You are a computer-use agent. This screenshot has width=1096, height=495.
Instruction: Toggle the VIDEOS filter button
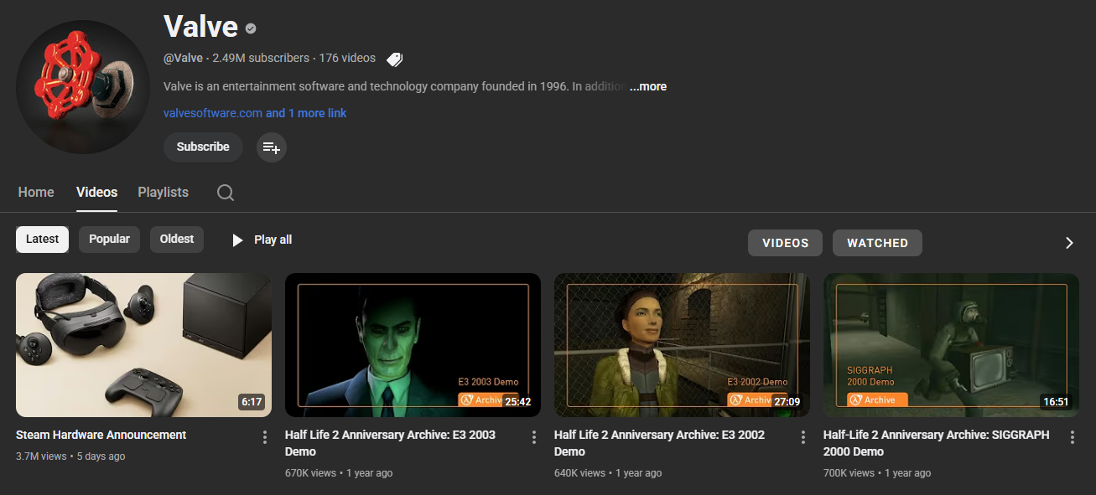[x=785, y=243]
